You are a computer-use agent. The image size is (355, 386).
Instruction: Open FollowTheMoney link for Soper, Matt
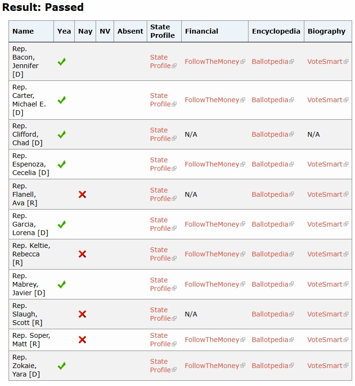click(215, 340)
